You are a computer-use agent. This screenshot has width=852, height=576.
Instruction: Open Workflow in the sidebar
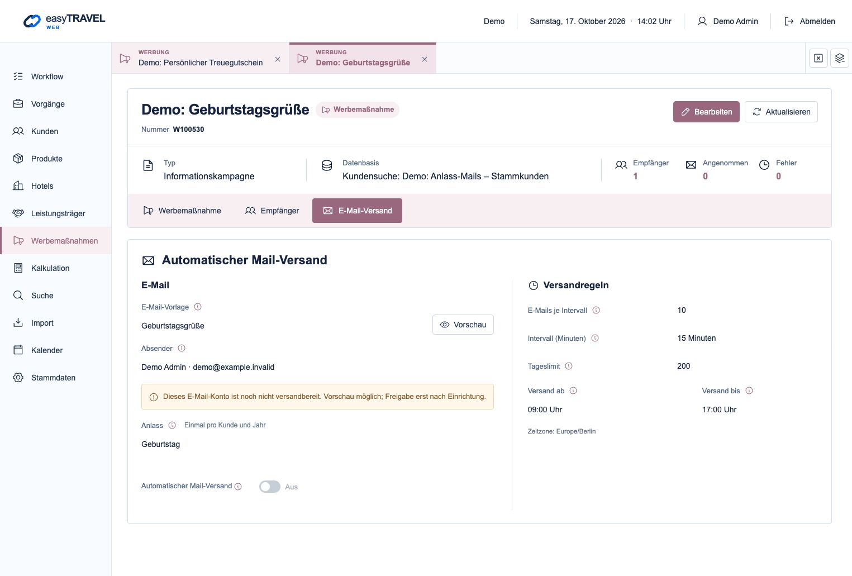[x=56, y=77]
